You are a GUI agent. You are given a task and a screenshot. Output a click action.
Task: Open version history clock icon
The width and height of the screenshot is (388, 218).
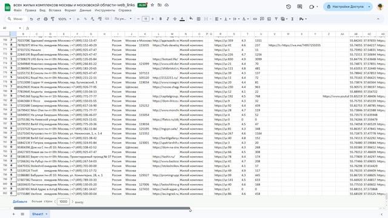coord(289,7)
